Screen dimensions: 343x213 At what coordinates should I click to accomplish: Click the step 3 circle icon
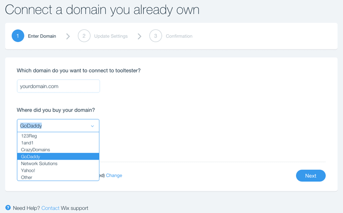pyautogui.click(x=155, y=36)
